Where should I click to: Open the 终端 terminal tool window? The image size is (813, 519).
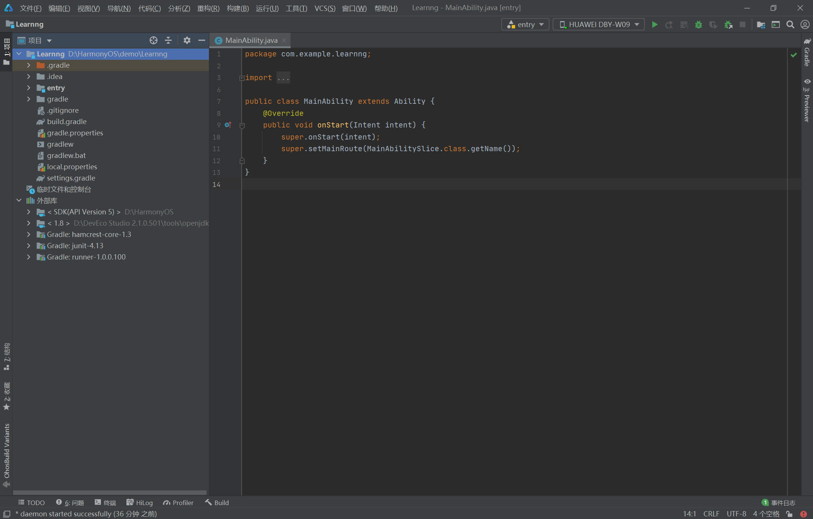coord(105,502)
